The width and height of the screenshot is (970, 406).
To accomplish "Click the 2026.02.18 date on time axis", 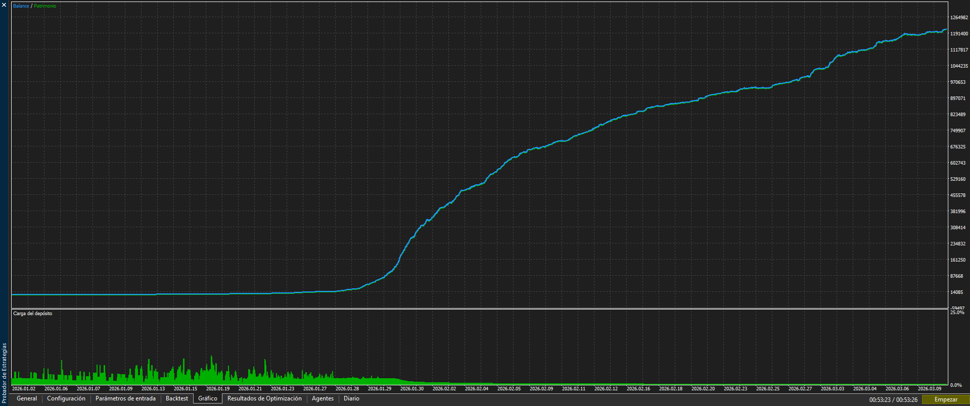I will coord(671,389).
